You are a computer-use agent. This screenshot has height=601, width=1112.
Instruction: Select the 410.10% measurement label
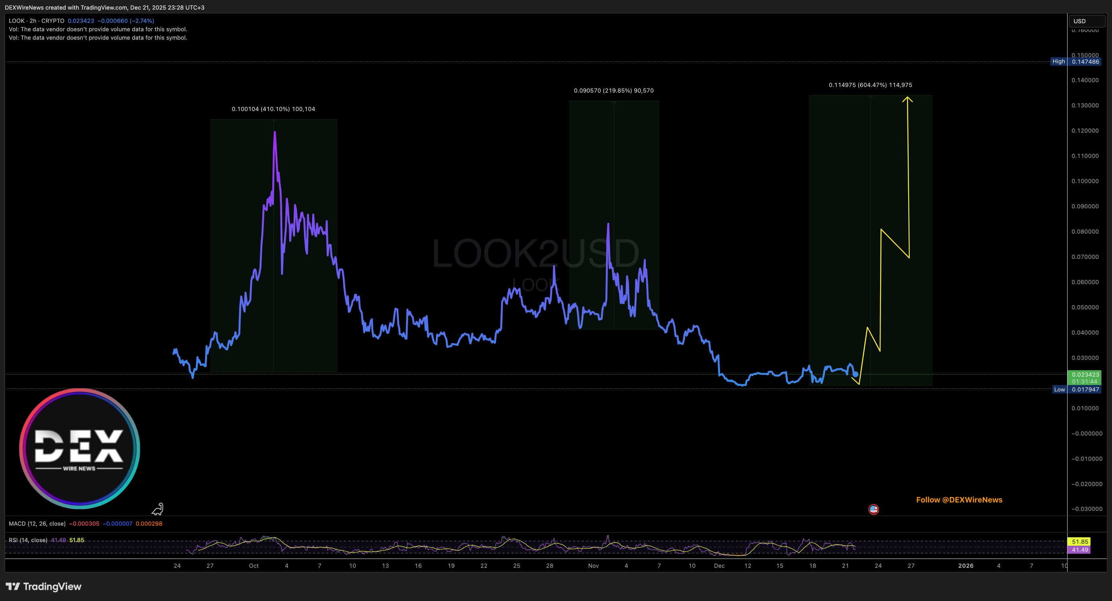coord(273,109)
